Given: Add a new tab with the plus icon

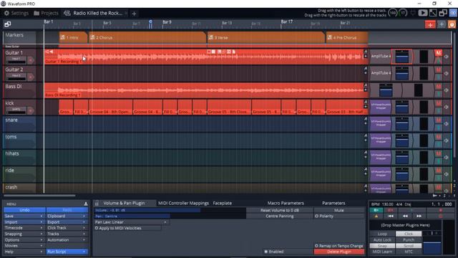Looking at the screenshot, I should tap(134, 14).
